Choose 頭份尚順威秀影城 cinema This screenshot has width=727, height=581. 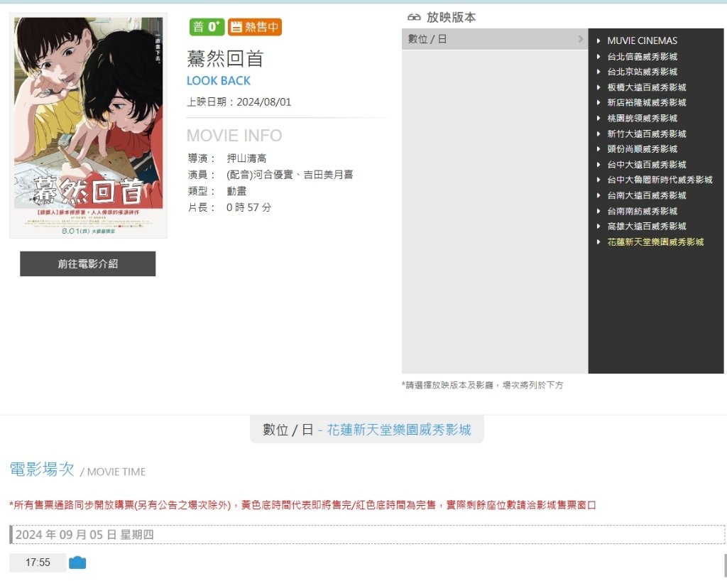pyautogui.click(x=642, y=149)
